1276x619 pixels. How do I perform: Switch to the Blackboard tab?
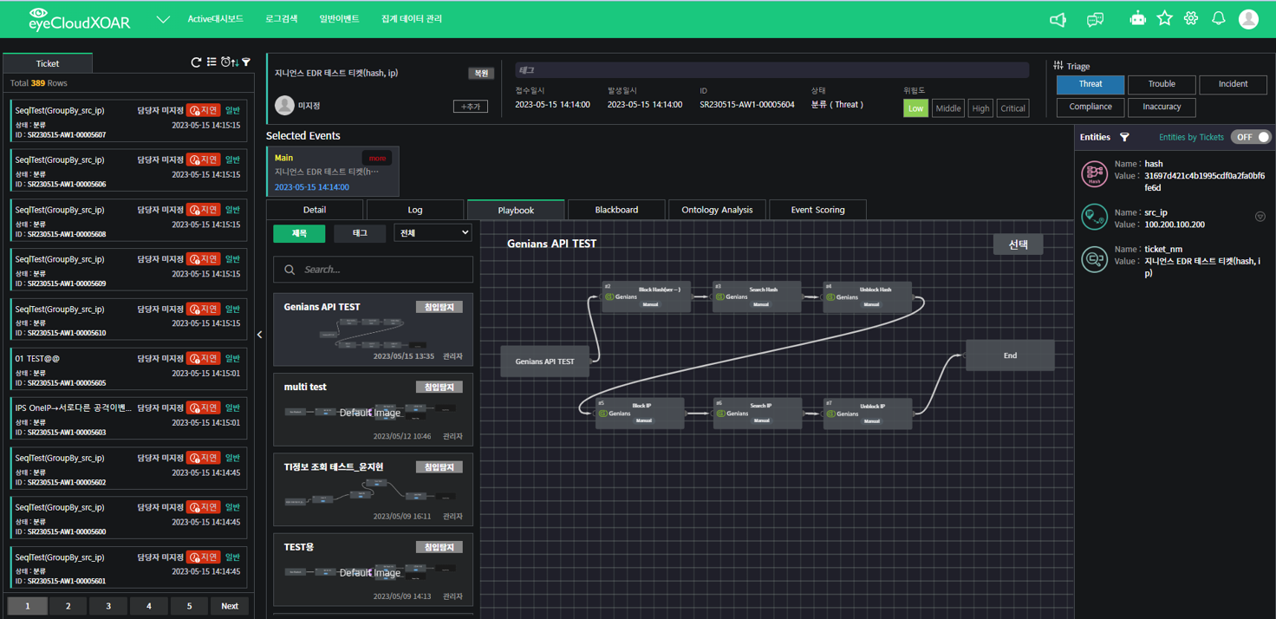tap(616, 209)
